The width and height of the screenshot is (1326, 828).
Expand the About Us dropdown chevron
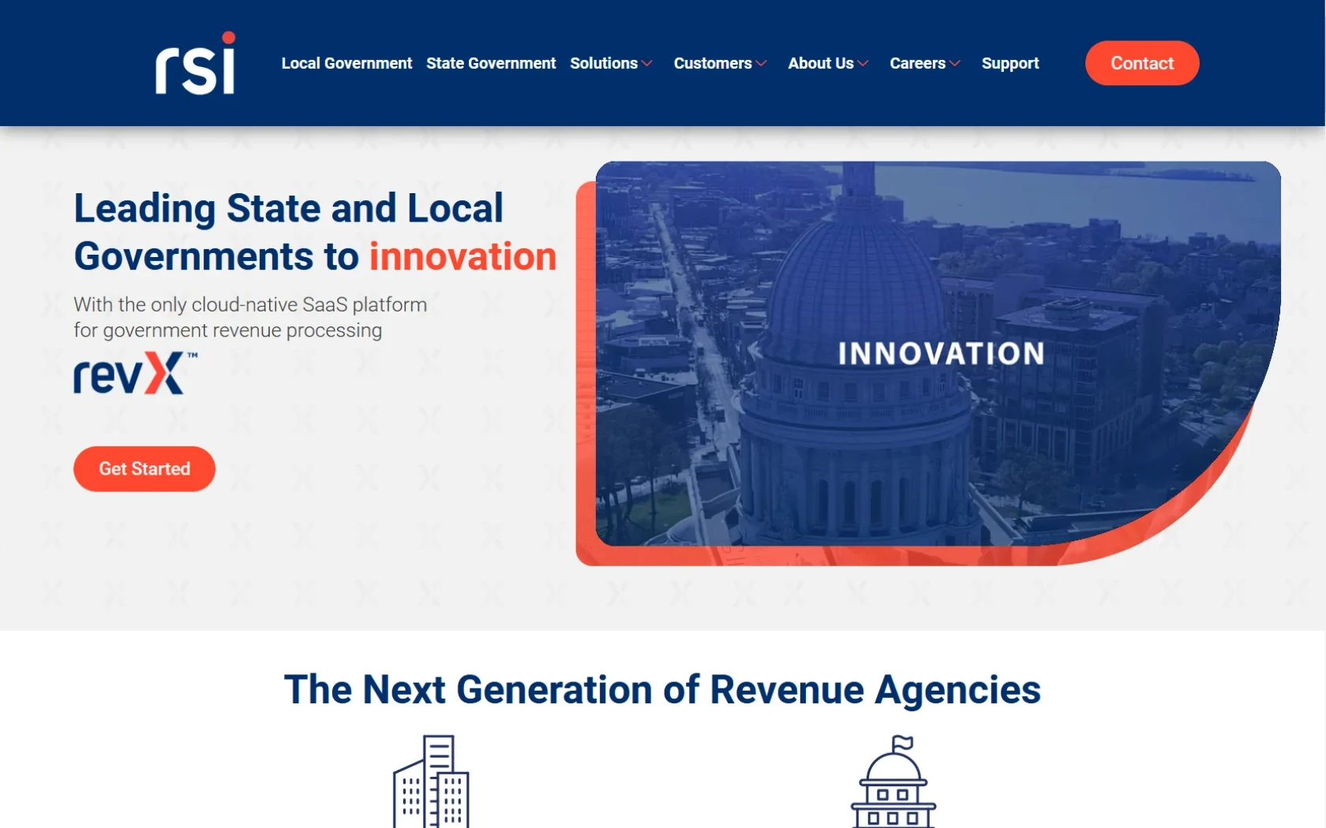point(863,64)
